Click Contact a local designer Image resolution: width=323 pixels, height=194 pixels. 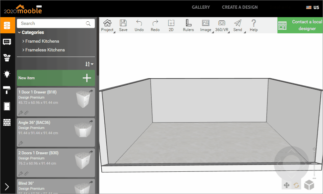(300, 25)
